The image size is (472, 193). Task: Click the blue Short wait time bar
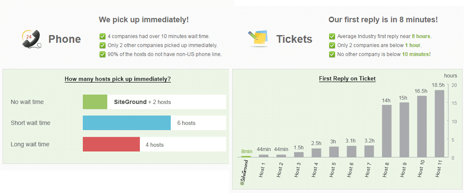(x=127, y=123)
